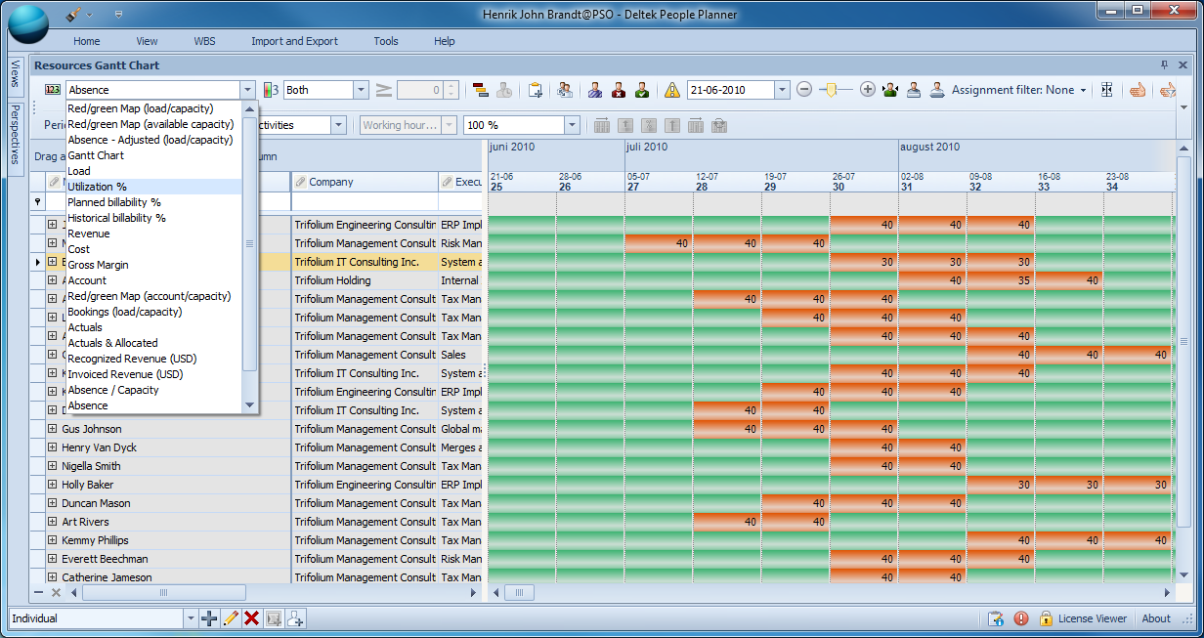Expand the Henry Van Dyck row
This screenshot has width=1204, height=638.
click(x=53, y=447)
